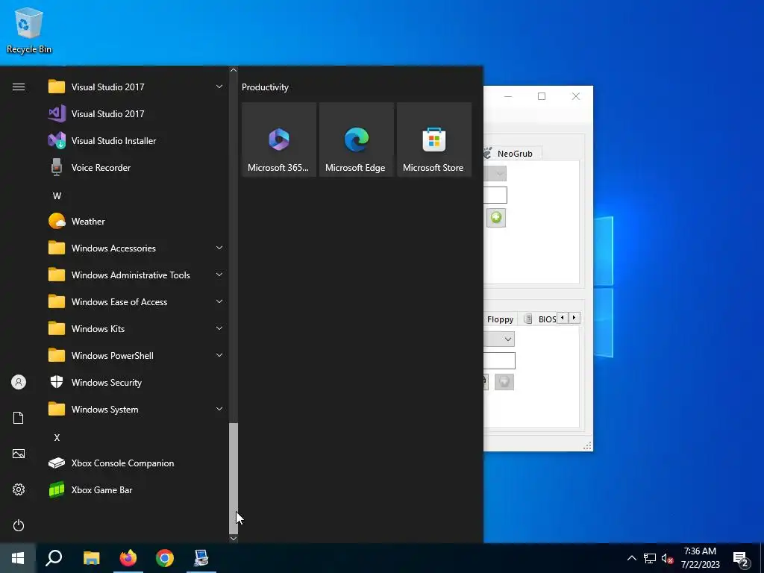The height and width of the screenshot is (573, 764).
Task: Open taskbar clock and date
Action: tap(700, 558)
